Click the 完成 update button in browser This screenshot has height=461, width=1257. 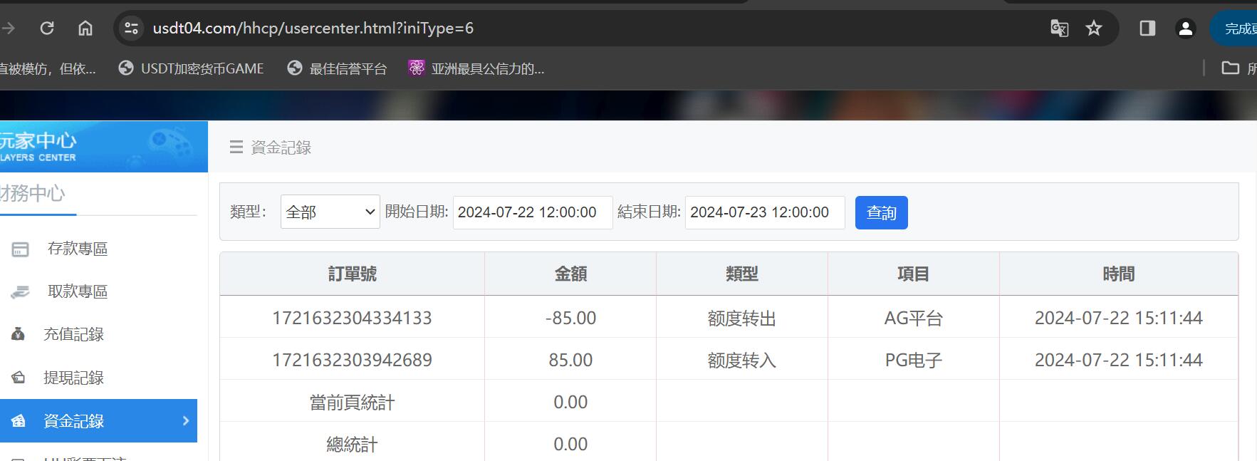pos(1235,28)
